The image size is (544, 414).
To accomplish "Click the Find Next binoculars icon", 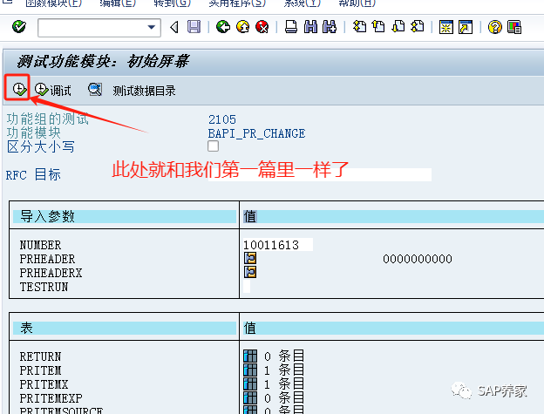I will click(x=330, y=27).
